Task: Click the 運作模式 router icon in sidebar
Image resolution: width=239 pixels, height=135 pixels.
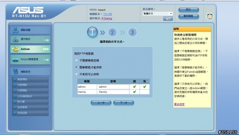Action: 15,40
